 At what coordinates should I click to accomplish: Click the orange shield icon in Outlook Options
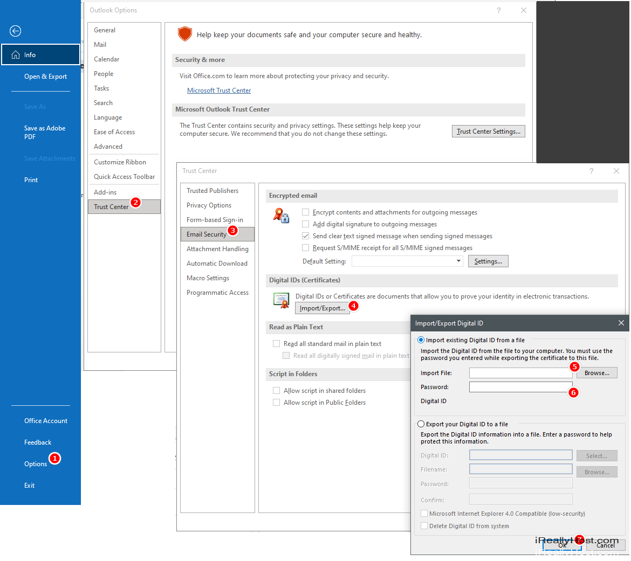click(184, 34)
